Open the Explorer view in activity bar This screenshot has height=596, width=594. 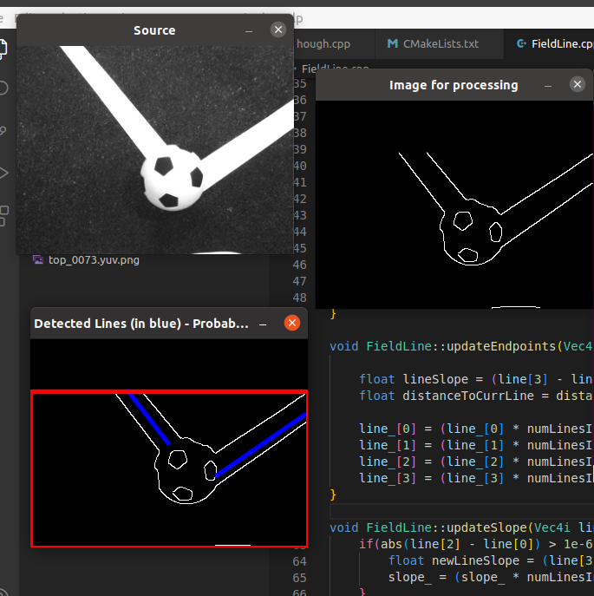click(x=3, y=49)
